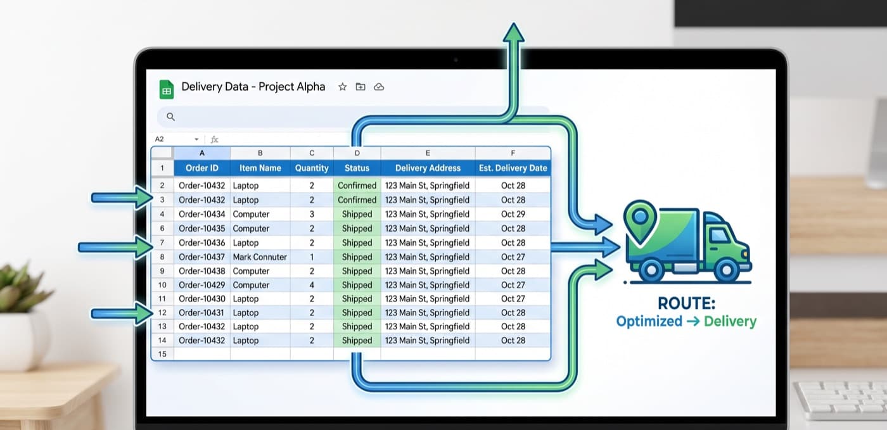Click the delivery truck icon
Viewport: 887px width, 430px height.
pos(687,241)
